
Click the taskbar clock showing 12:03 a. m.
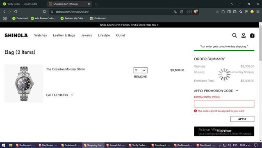pos(245,145)
